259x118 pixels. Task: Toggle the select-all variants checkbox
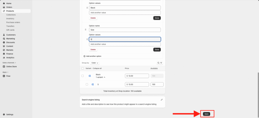tap(82, 69)
